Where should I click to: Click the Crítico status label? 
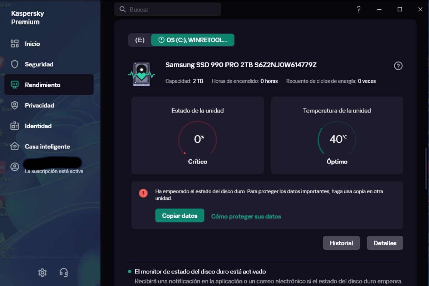tap(198, 162)
